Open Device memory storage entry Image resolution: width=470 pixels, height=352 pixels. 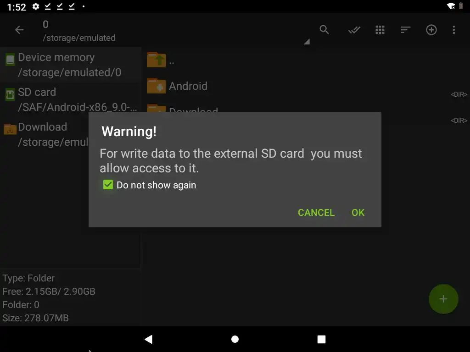click(70, 65)
